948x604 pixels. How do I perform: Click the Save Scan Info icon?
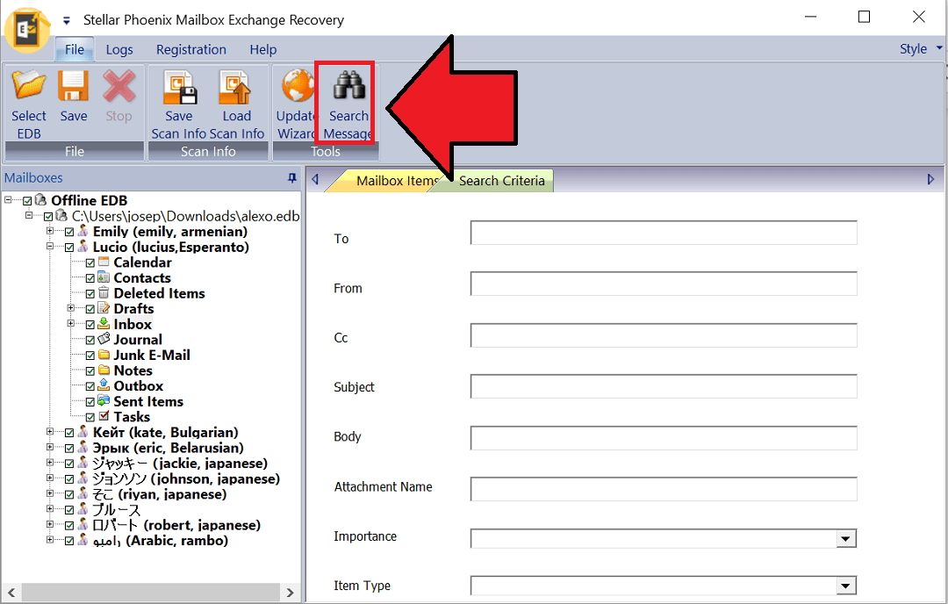click(x=180, y=88)
